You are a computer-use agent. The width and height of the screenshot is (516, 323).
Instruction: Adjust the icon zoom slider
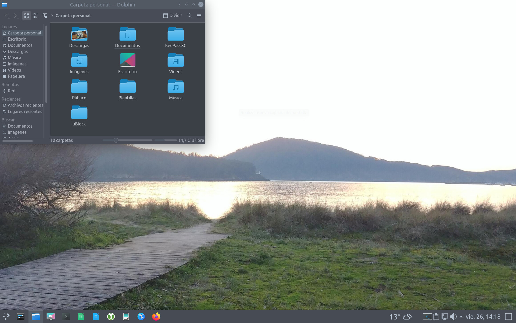pos(116,140)
